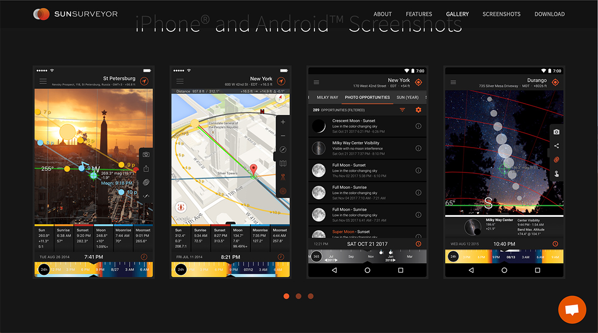This screenshot has height=333, width=598.
Task: Select the third carousel dot
Action: point(310,296)
